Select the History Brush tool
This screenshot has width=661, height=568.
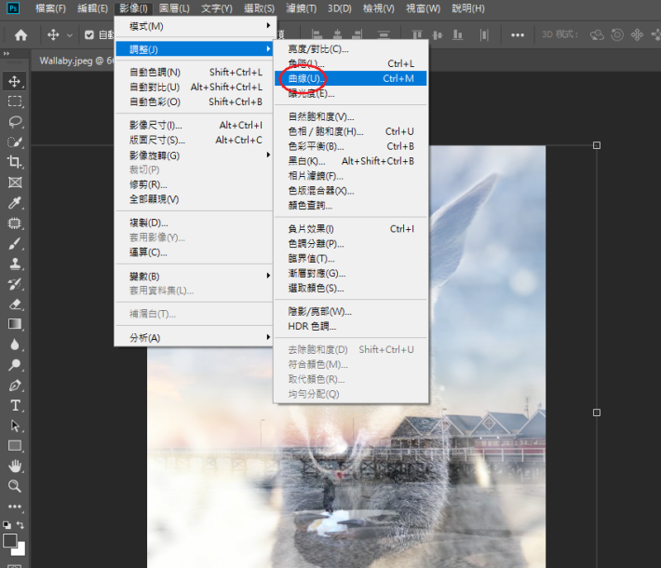pyautogui.click(x=15, y=284)
